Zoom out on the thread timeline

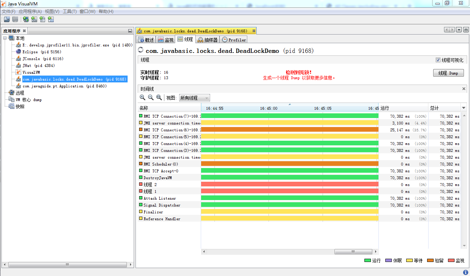pos(151,98)
